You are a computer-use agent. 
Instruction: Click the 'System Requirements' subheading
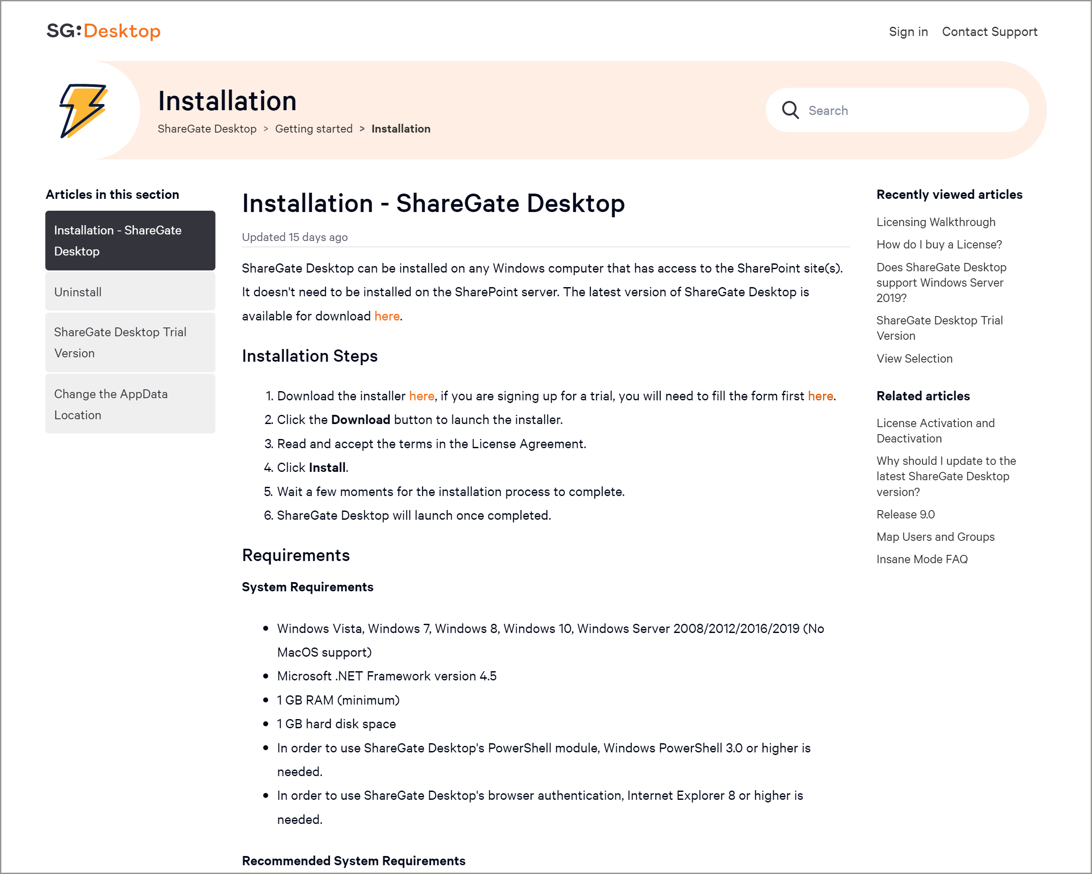307,587
